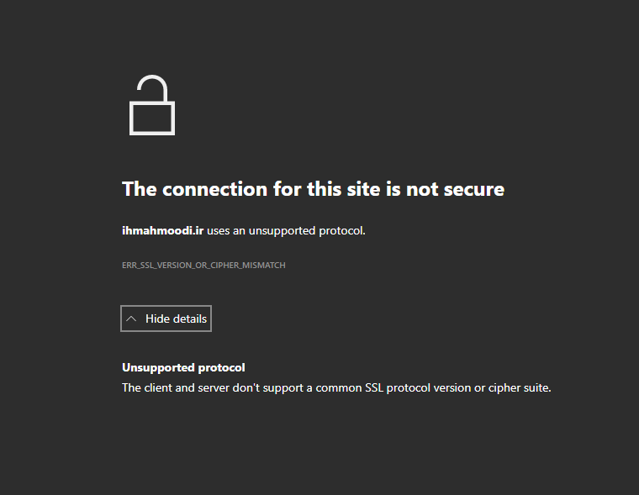Click the word "connection" in the heading
This screenshot has height=495, width=639.
(214, 188)
